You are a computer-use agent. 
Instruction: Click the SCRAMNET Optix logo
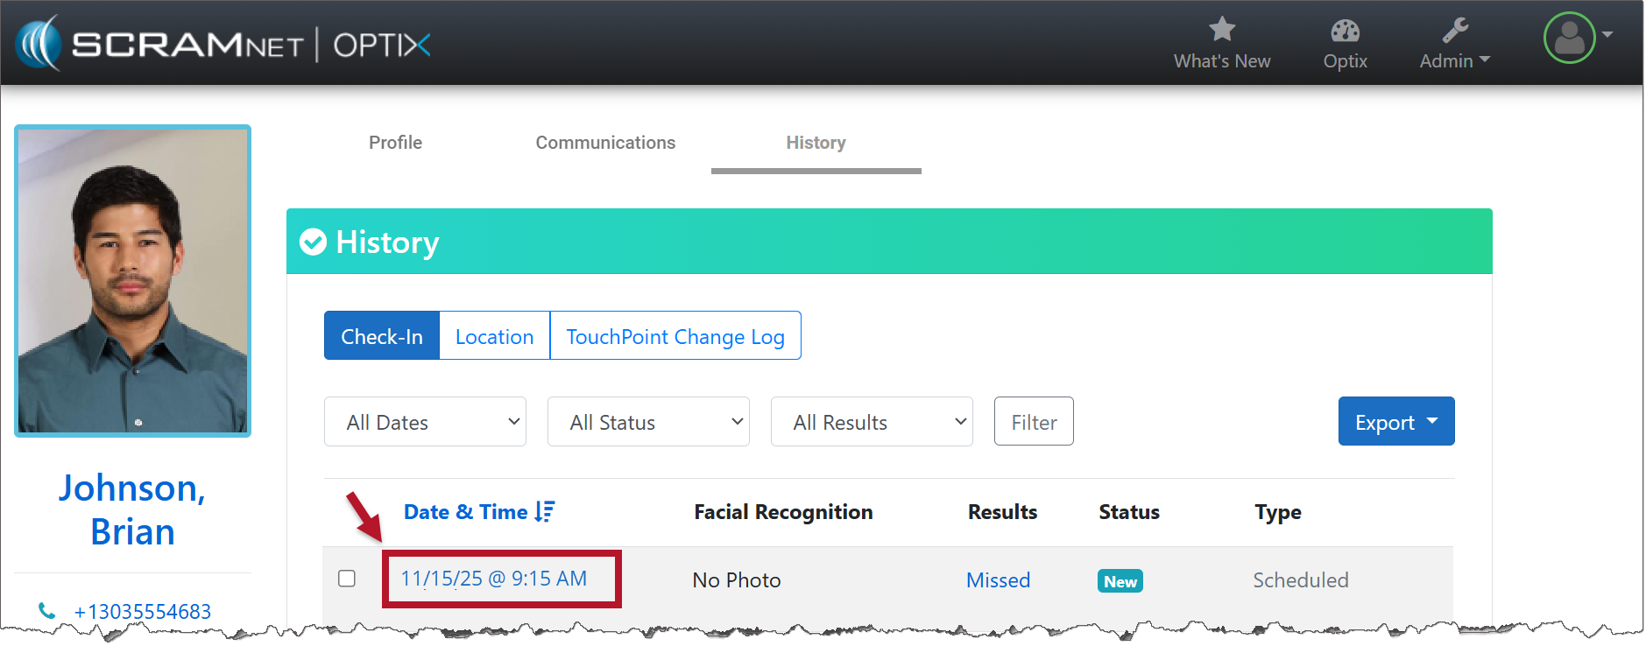point(223,44)
